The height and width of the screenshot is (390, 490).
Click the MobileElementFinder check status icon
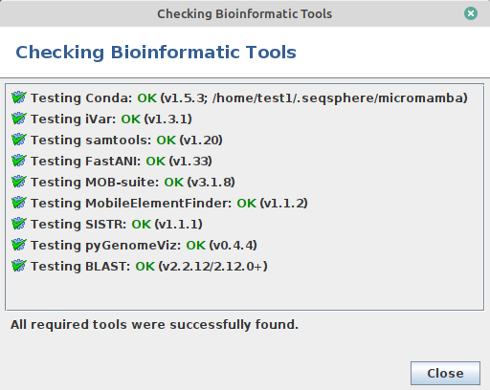18,203
